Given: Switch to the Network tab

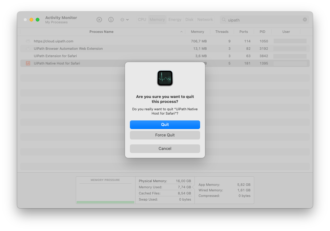Looking at the screenshot, I should [205, 20].
